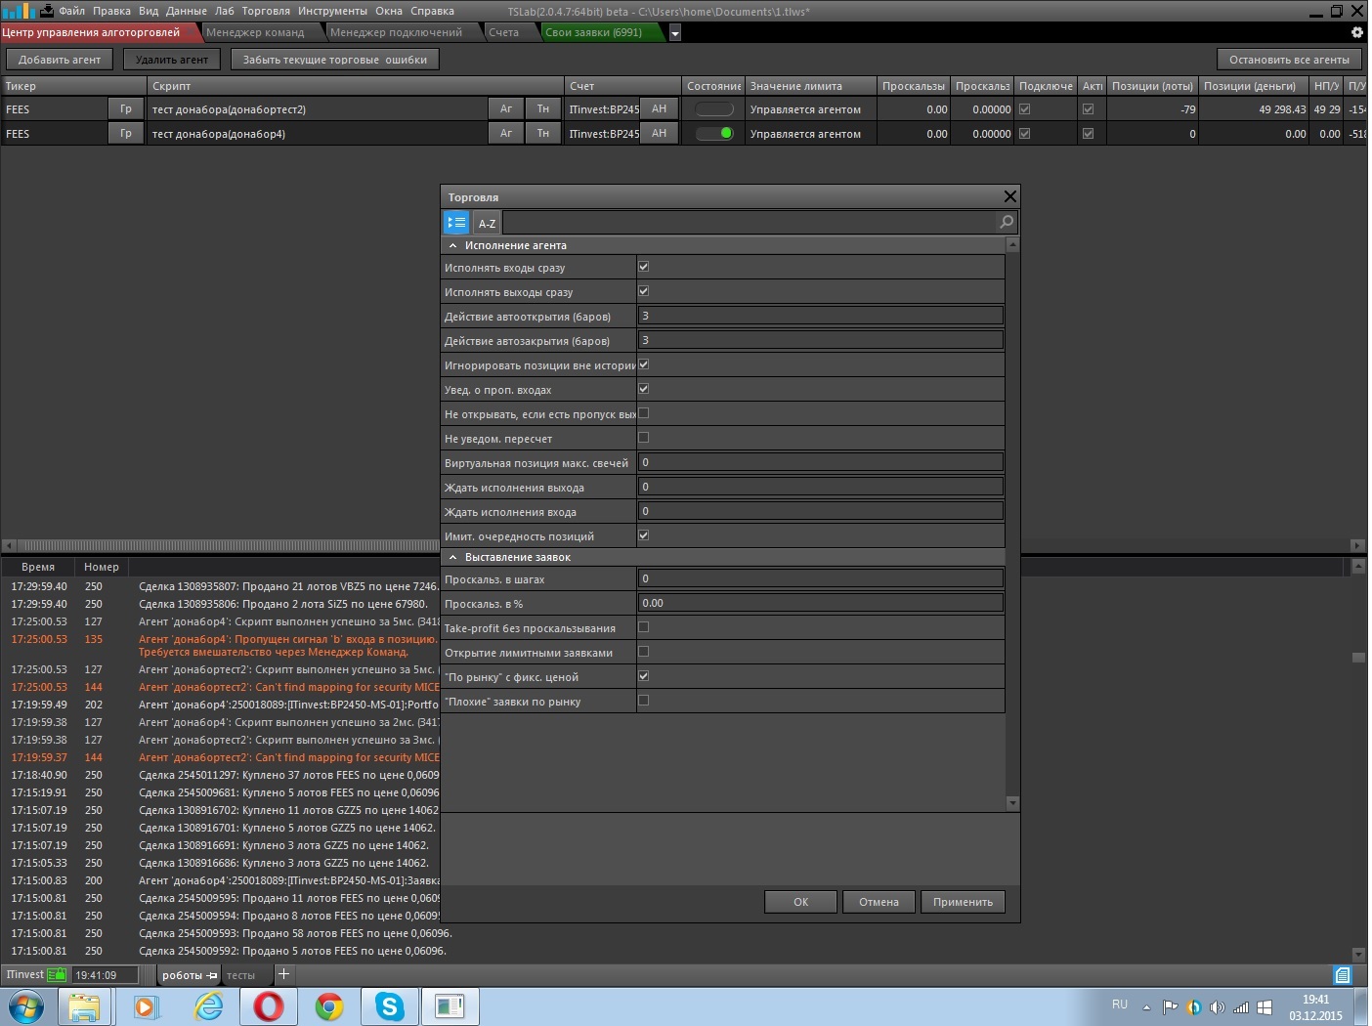Show hidden tray icons arrow
1372x1026 pixels.
pos(1146,1007)
